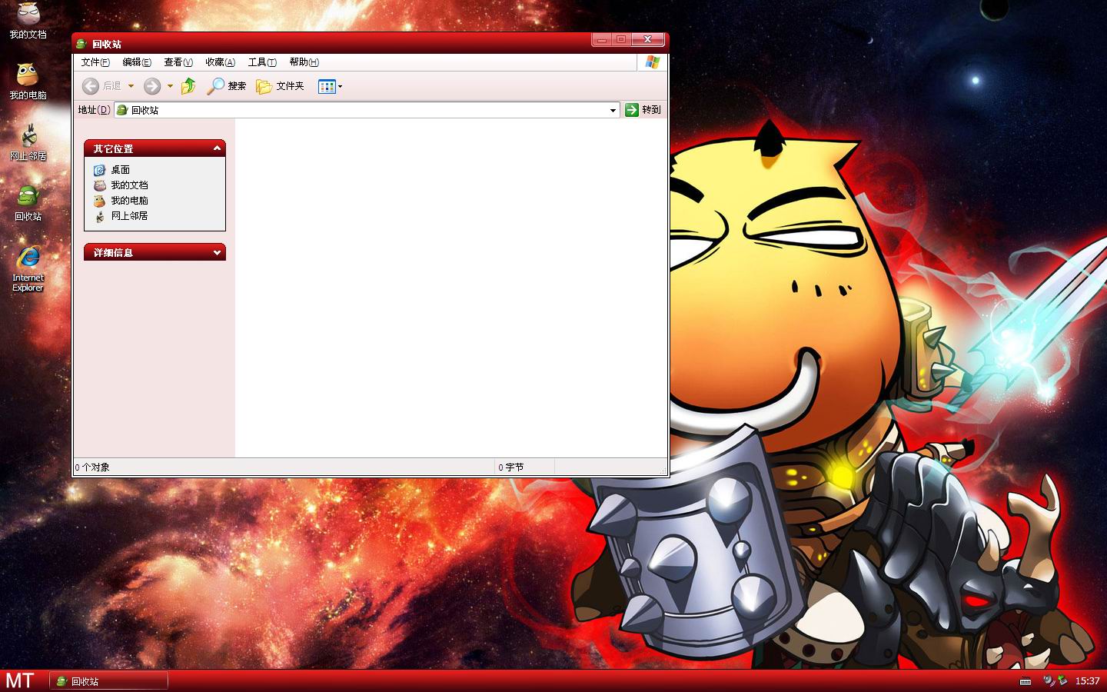Go to 网上邻居 link in sidebar
Image resolution: width=1107 pixels, height=692 pixels.
tap(121, 216)
